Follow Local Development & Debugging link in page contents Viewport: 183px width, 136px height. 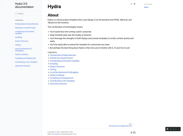point(64,72)
